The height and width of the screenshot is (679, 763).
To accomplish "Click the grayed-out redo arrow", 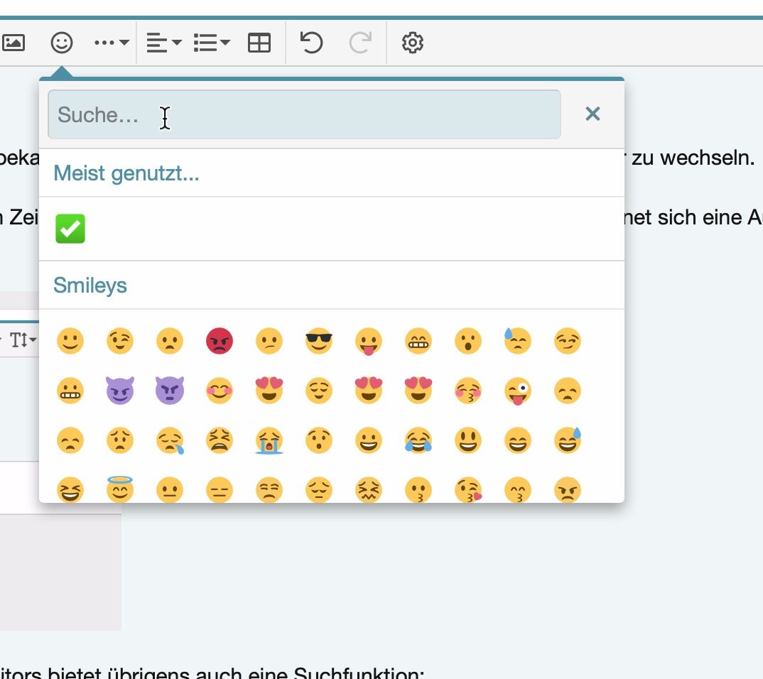I will [361, 43].
